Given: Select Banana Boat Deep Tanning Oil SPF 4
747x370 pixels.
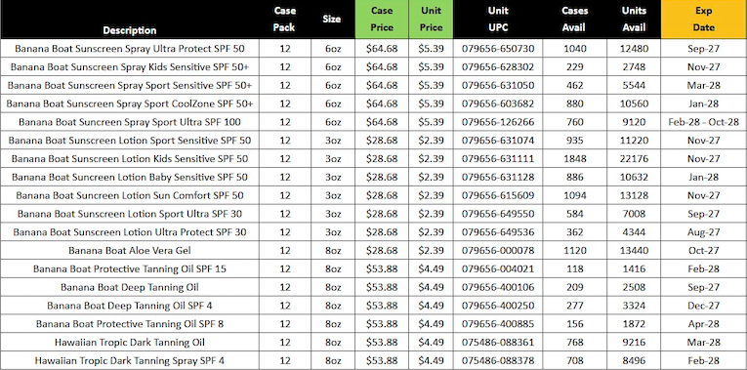Looking at the screenshot, I should [130, 306].
